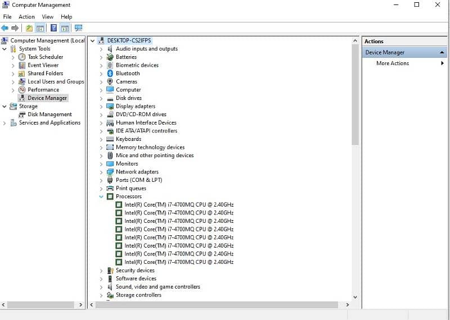Click the monitor scan toolbar icon
This screenshot has height=320, width=450.
78,28
